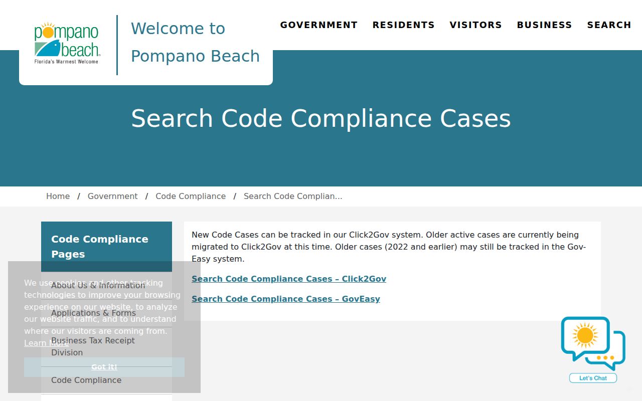Click the Welcome to Pompano Beach title
The width and height of the screenshot is (642, 401).
click(x=195, y=42)
